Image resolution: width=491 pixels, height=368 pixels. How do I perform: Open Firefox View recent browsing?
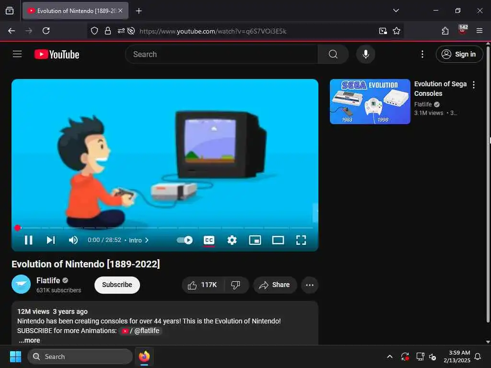click(10, 11)
